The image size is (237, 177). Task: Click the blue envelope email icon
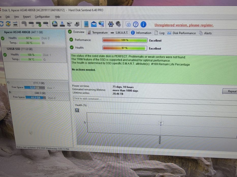(x=94, y=24)
